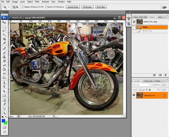Select the Crop tool
Viewport: 169px width, 137px height.
click(4, 39)
